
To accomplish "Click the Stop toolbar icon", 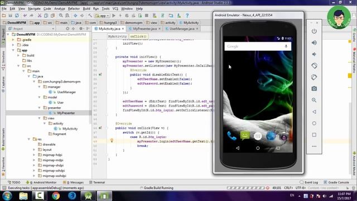I will click(147, 16).
